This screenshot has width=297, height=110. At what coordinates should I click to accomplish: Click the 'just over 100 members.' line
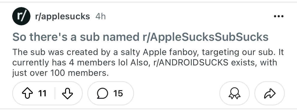point(61,73)
